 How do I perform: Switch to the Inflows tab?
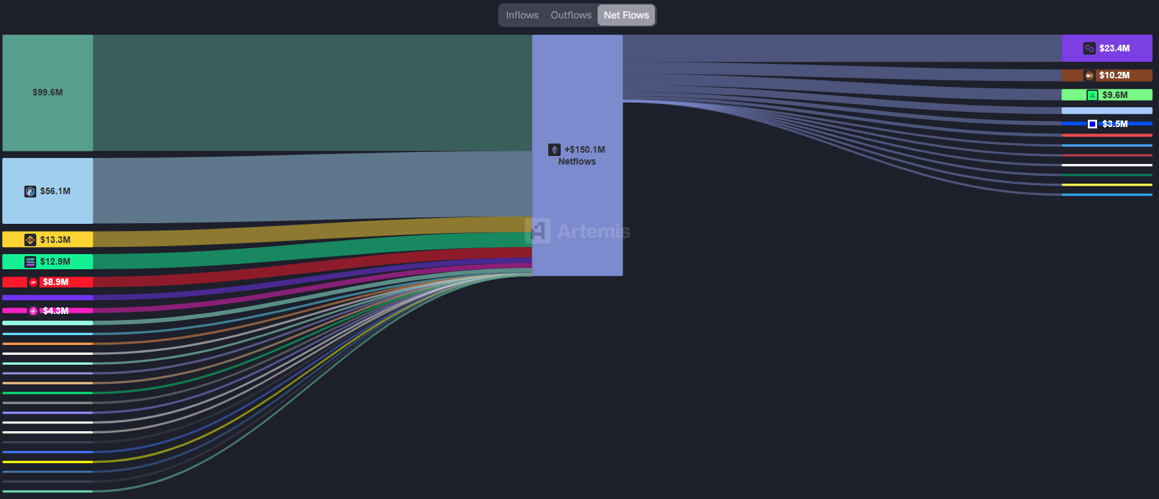pyautogui.click(x=522, y=15)
